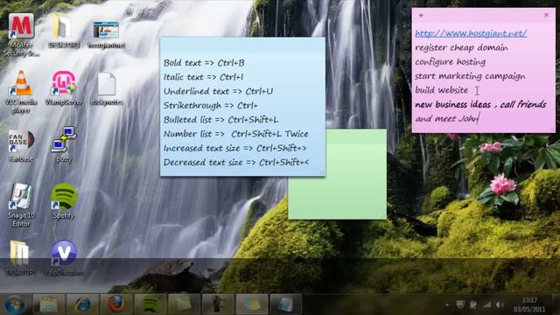This screenshot has width=560, height=315.
Task: Place cursor after "and meet John"
Action: [x=479, y=119]
